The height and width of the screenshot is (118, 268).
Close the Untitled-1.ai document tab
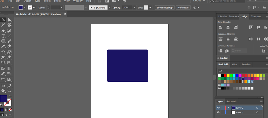coord(65,14)
